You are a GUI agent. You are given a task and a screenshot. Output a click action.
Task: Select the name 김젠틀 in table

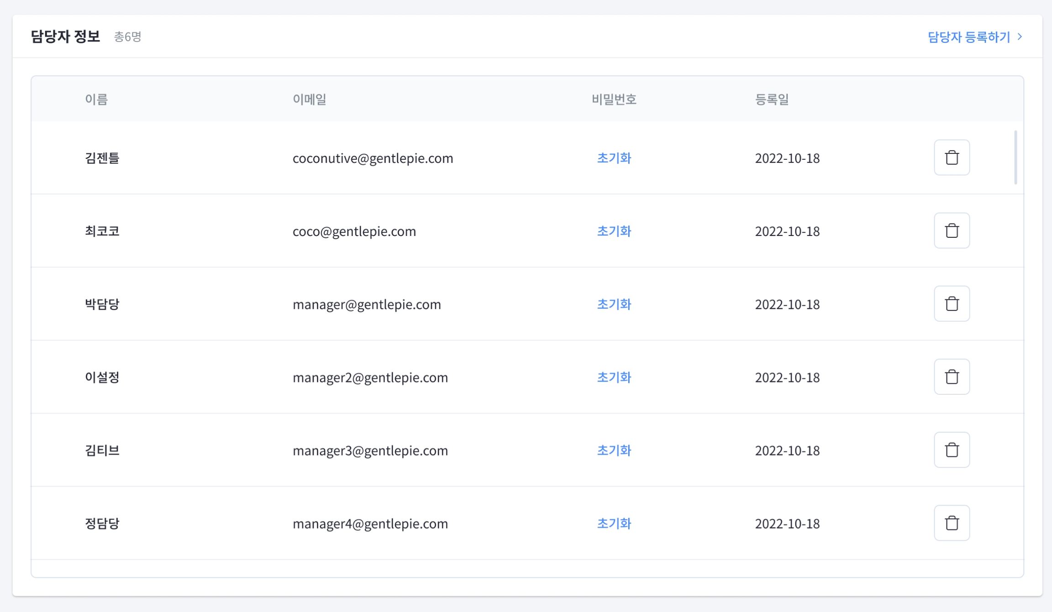pos(102,158)
